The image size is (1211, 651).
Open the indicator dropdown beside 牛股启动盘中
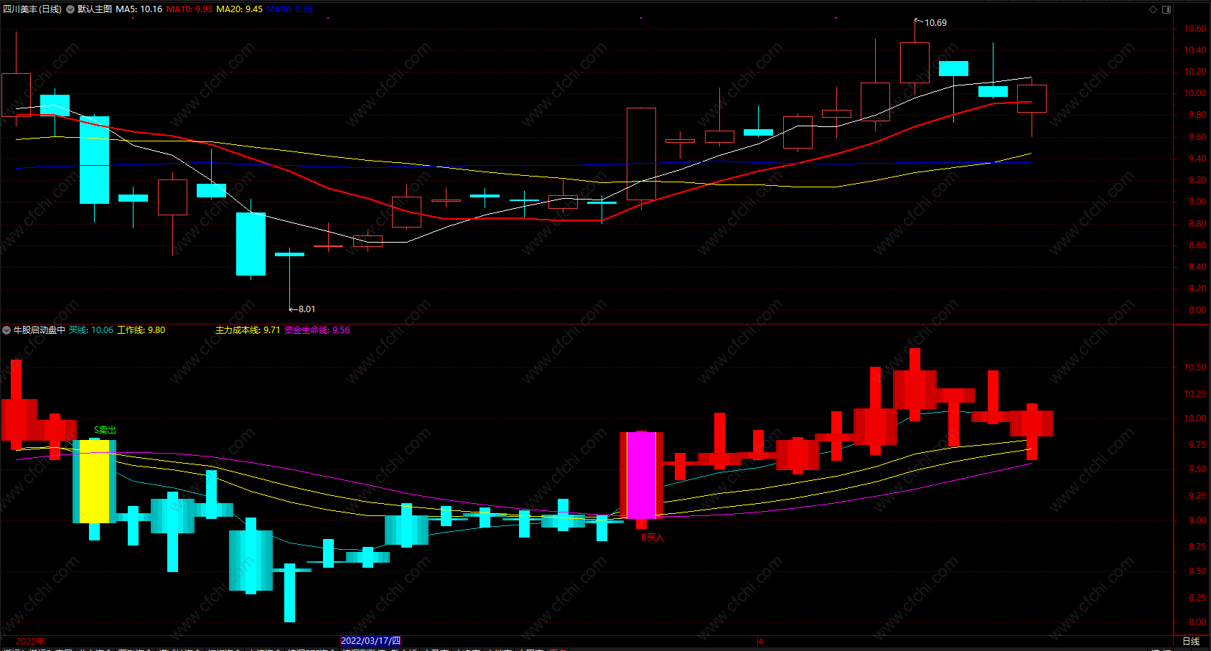6,330
